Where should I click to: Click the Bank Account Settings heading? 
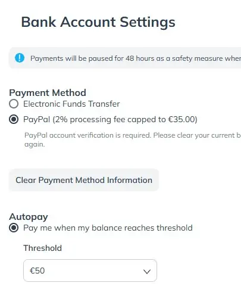[98, 22]
